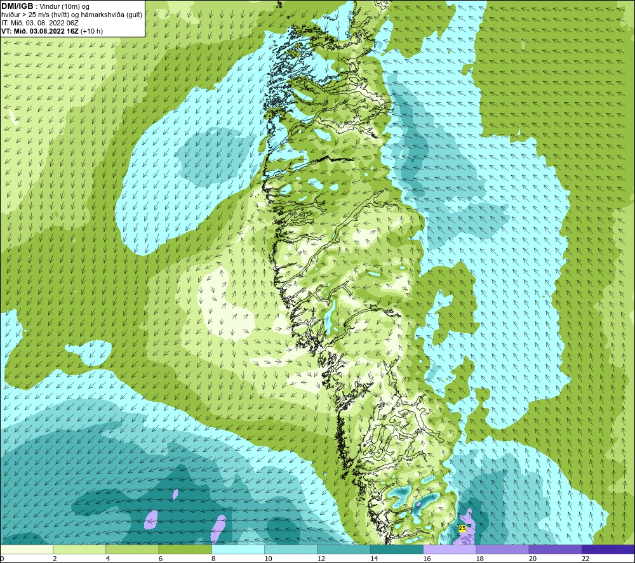This screenshot has width=635, height=563.
Task: Click the scale number "22"
Action: coord(585,559)
